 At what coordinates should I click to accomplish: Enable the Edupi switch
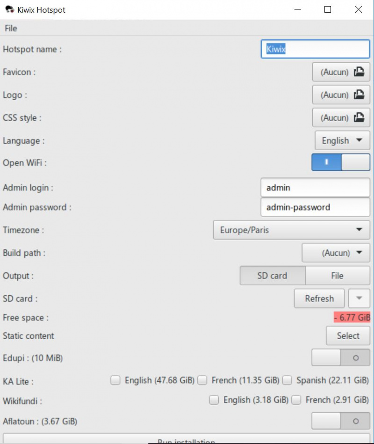coord(341,357)
